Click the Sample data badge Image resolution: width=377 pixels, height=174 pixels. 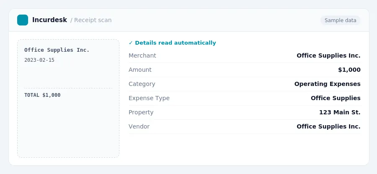point(340,20)
